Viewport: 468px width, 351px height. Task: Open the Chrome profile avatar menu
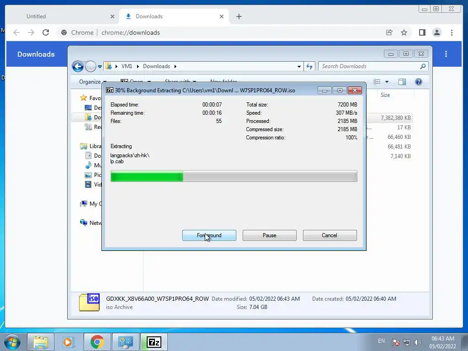coord(436,32)
